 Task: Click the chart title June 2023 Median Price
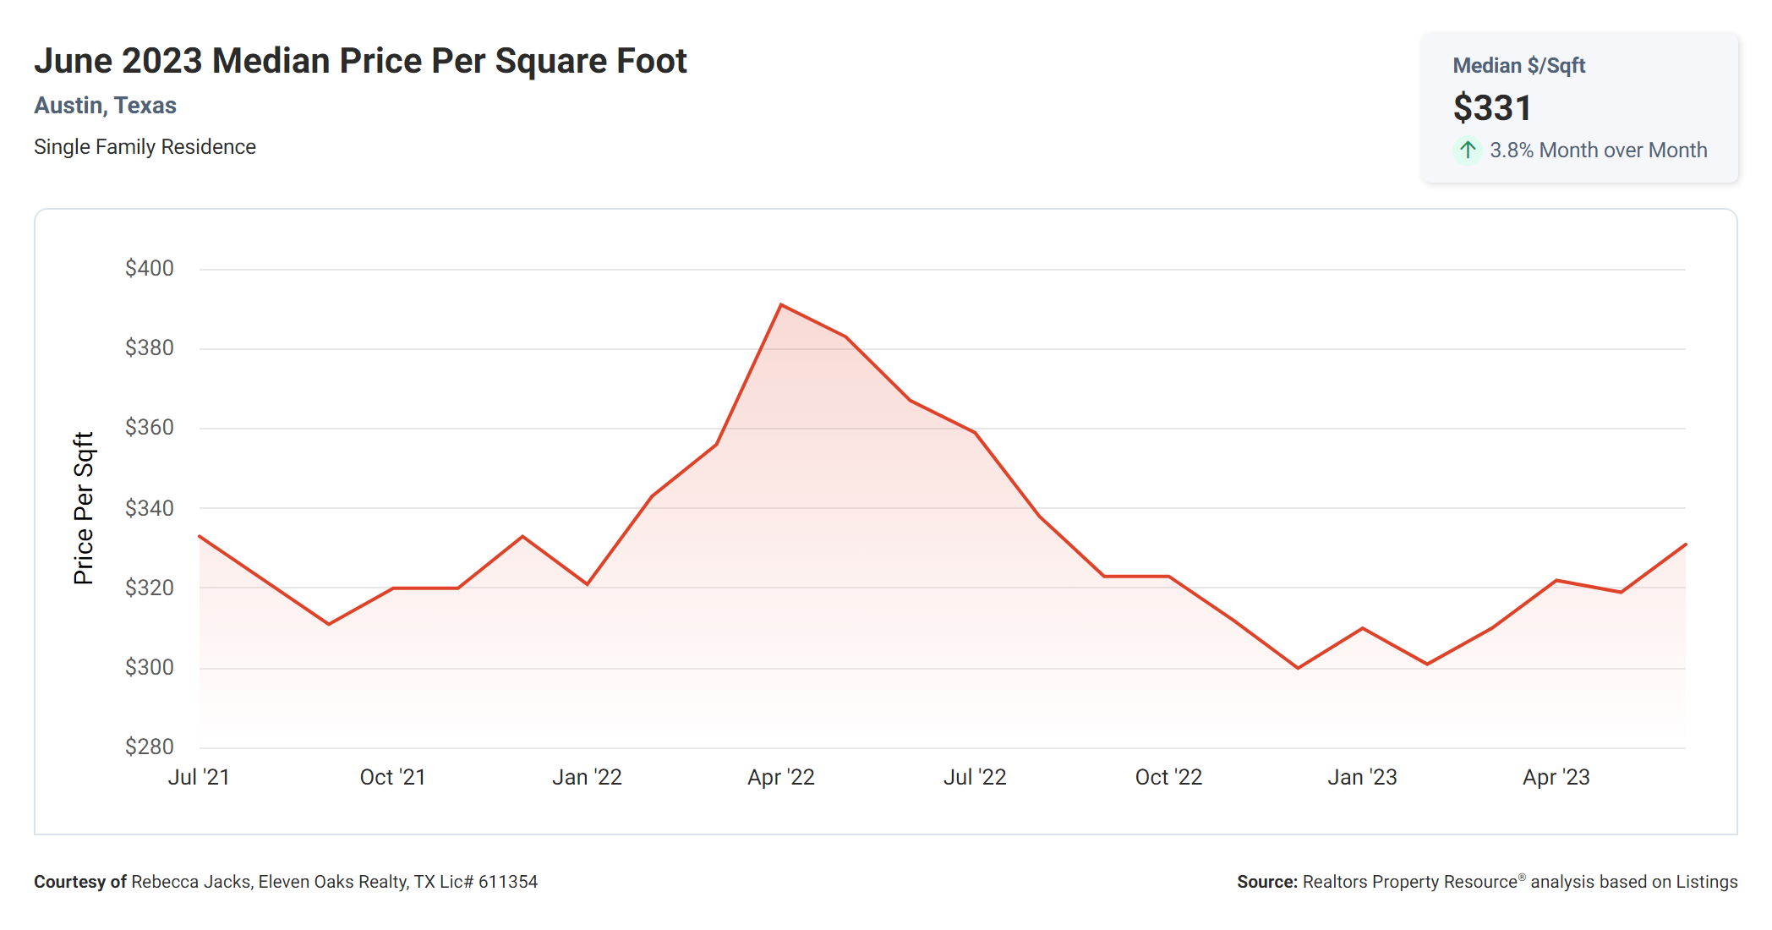click(x=360, y=61)
